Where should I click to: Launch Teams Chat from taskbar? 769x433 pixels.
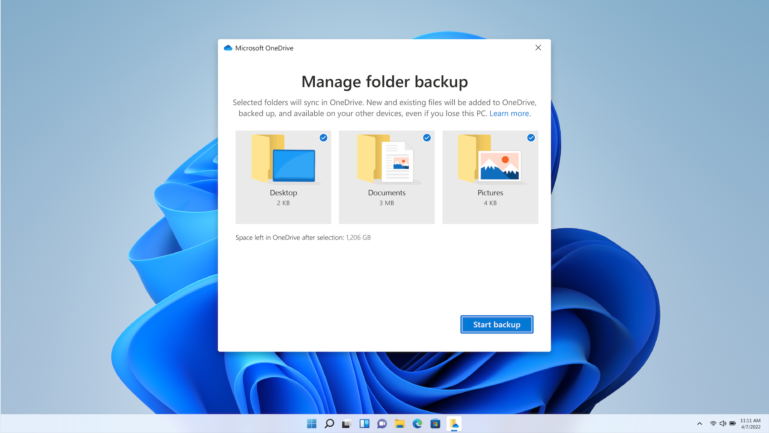382,424
